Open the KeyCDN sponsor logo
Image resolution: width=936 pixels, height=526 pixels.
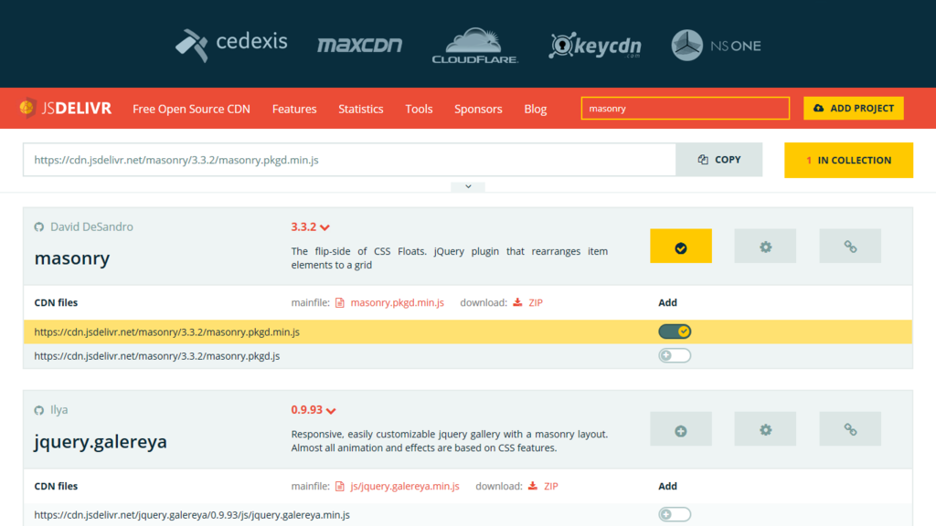pos(594,46)
